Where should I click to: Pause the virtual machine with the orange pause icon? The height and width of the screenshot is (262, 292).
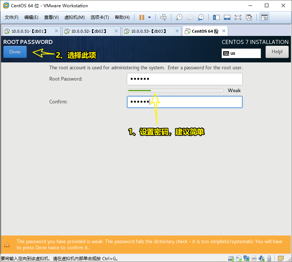pyautogui.click(x=142, y=17)
